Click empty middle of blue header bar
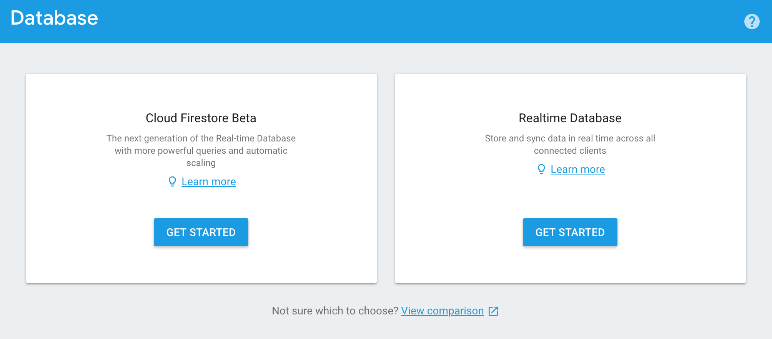Screen dimensions: 772x339 pyautogui.click(x=384, y=22)
